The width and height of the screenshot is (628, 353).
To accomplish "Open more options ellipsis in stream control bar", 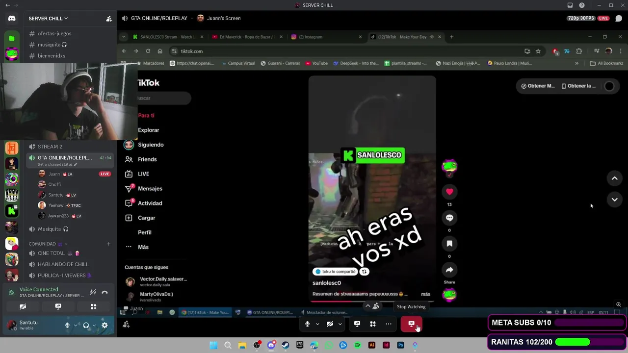I will (x=389, y=324).
